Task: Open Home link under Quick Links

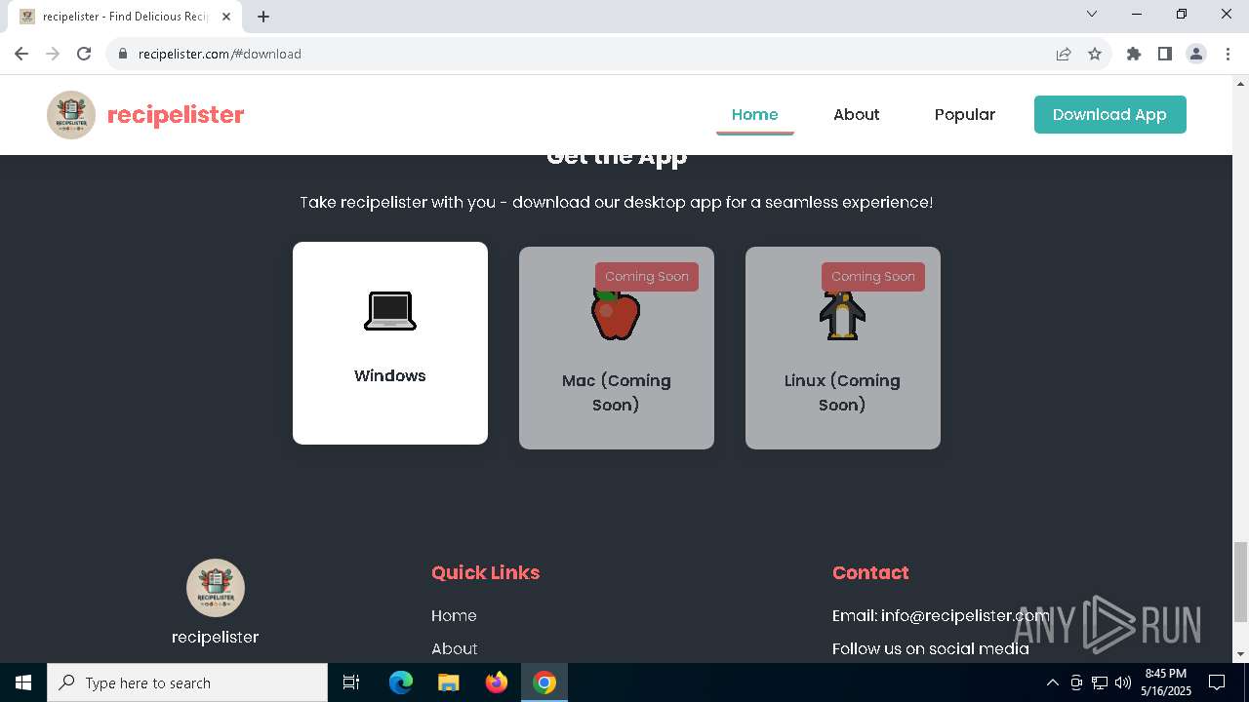Action: click(454, 615)
